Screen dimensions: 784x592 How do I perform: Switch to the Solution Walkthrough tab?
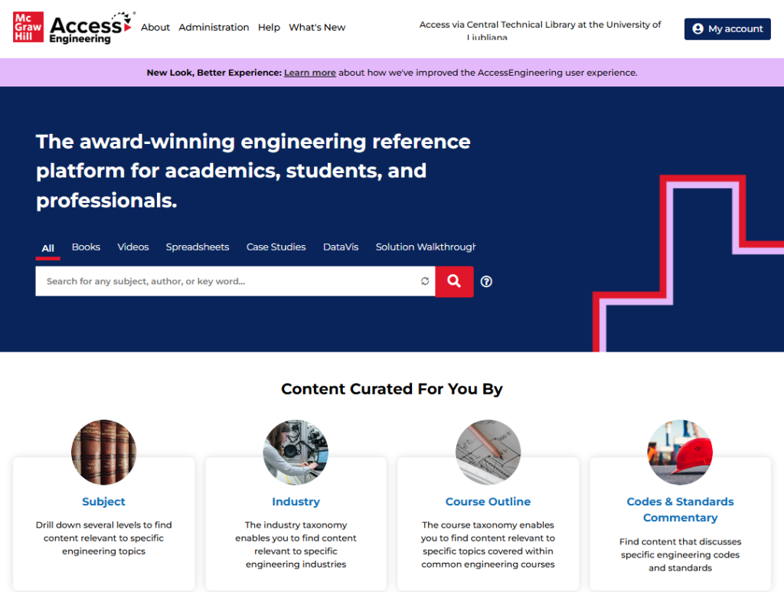point(426,247)
